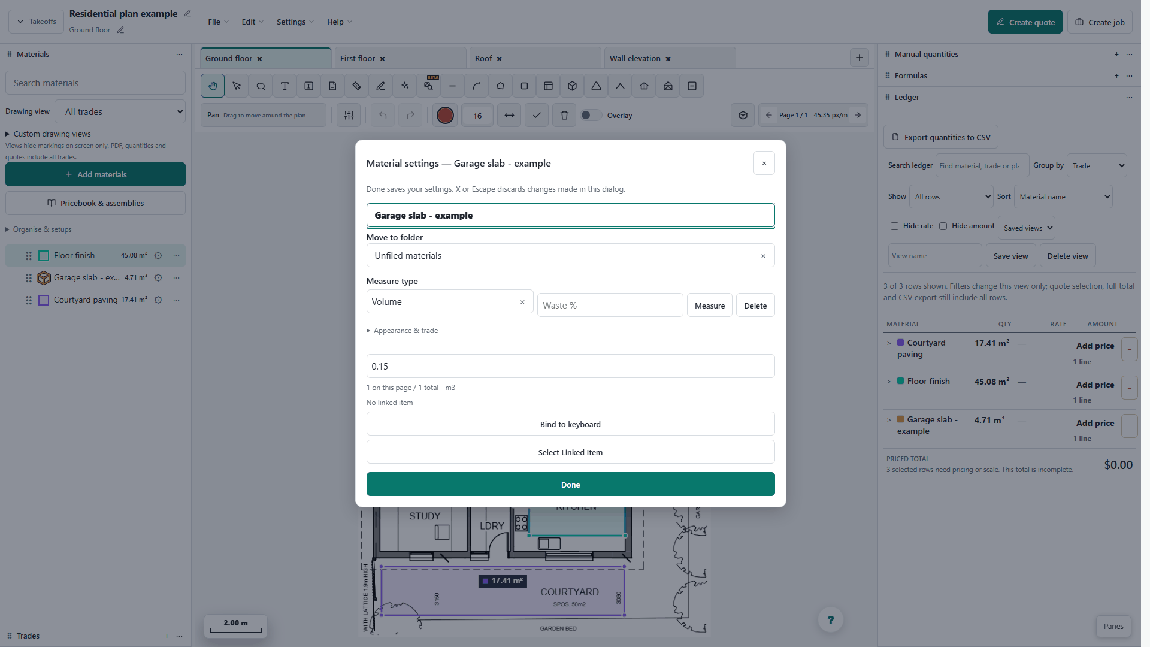Click Export quantities to CSV
The height and width of the screenshot is (647, 1150).
(941, 137)
